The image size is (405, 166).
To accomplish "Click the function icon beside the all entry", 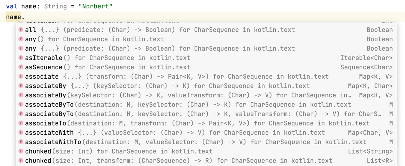I will (21, 30).
